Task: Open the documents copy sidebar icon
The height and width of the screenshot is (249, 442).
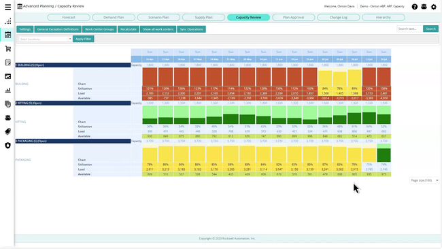Action: (8, 104)
